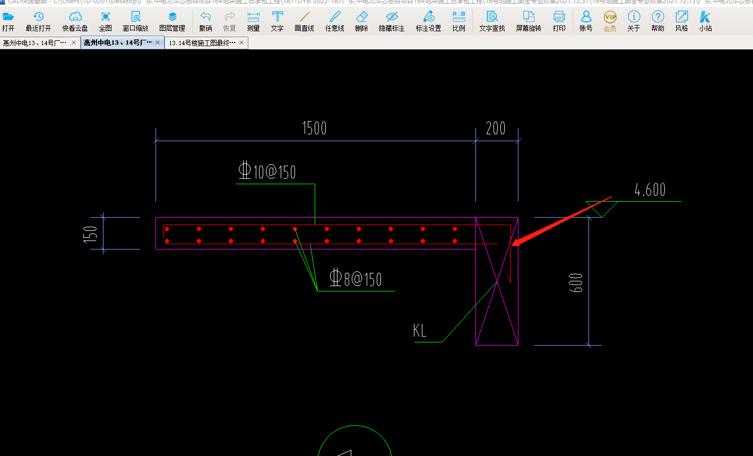The height and width of the screenshot is (456, 753).
Task: Click the 600 vertical dimension text
Action: click(x=577, y=282)
